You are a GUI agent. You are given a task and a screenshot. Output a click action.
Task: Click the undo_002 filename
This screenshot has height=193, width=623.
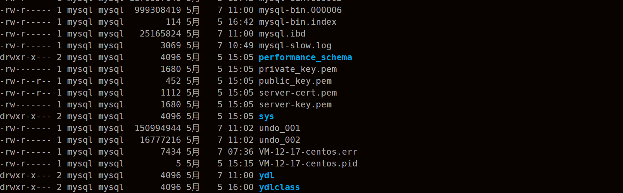pos(279,140)
